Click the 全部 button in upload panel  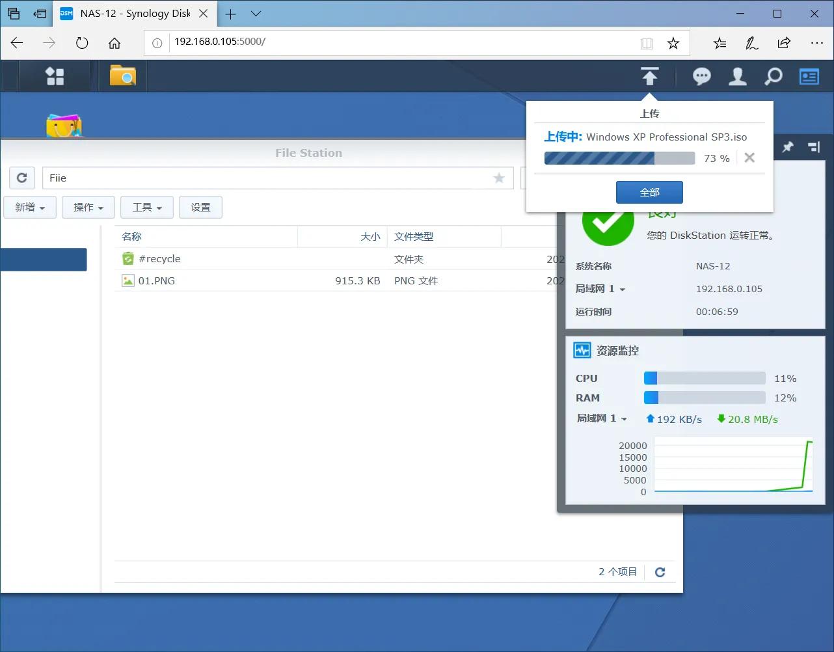click(649, 192)
